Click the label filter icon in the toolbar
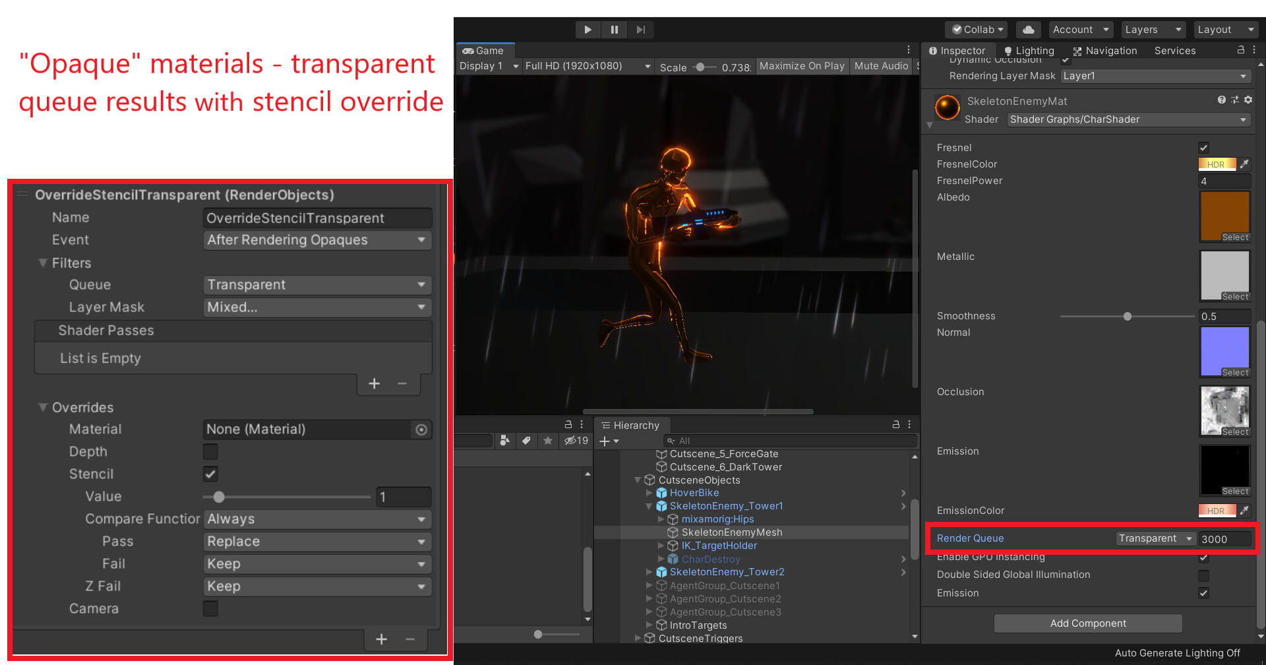1266x665 pixels. 526,441
